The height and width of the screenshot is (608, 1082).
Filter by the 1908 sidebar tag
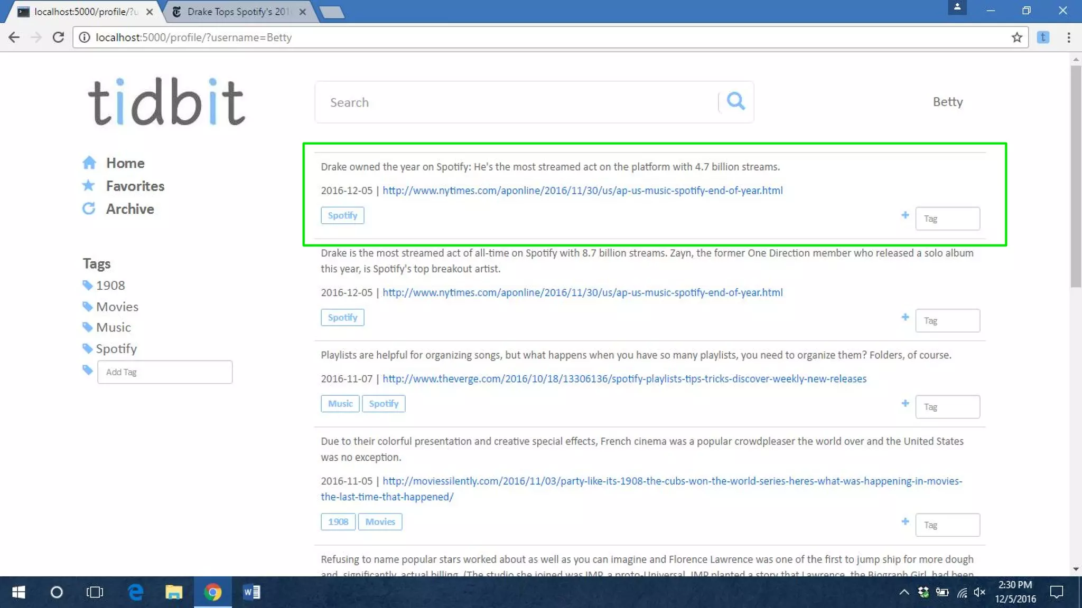(110, 286)
